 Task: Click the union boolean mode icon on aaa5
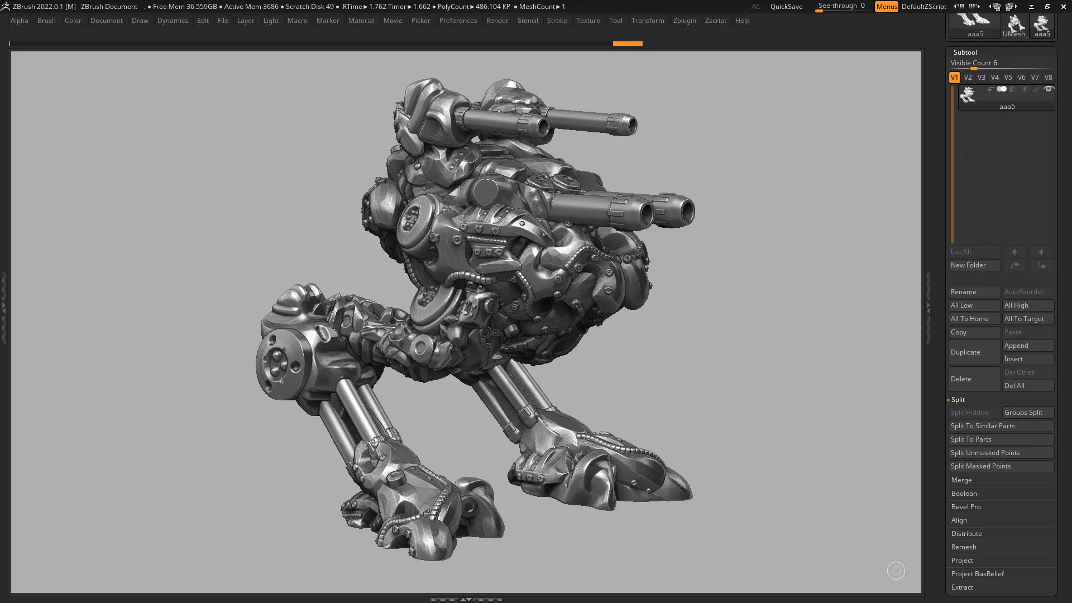coord(1002,89)
